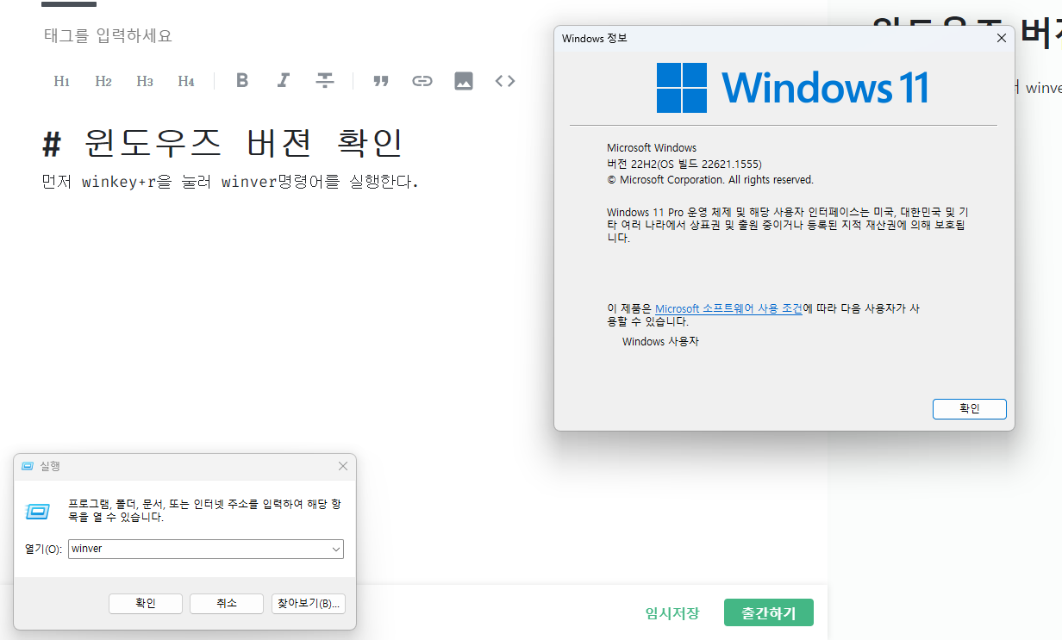
Task: Open Microsoft 소프트웨어 사용 조건 link
Action: [728, 308]
